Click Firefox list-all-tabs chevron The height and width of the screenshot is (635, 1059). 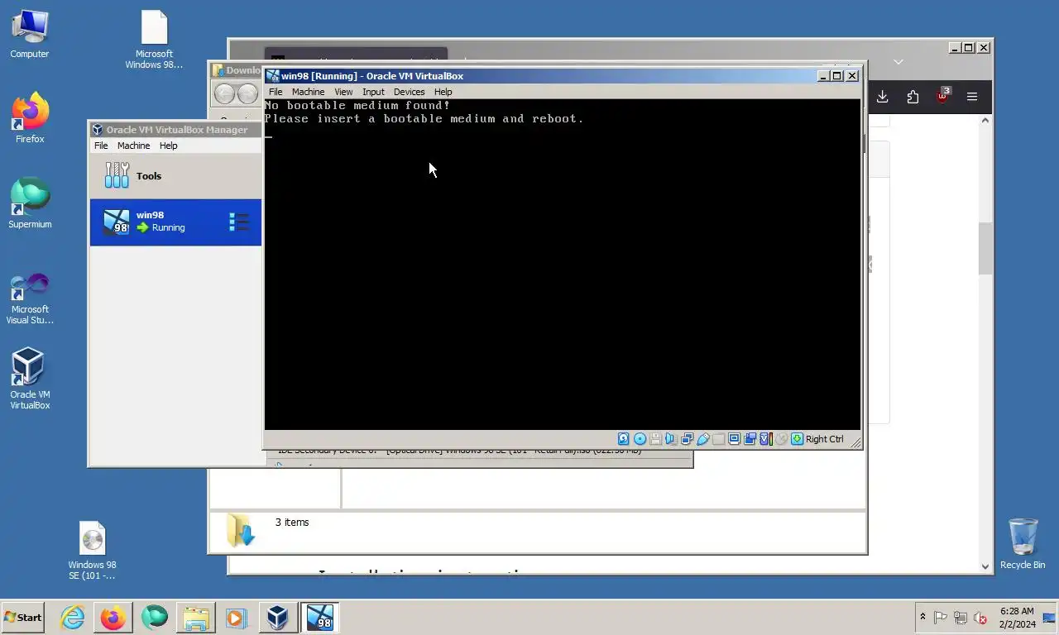pos(898,62)
